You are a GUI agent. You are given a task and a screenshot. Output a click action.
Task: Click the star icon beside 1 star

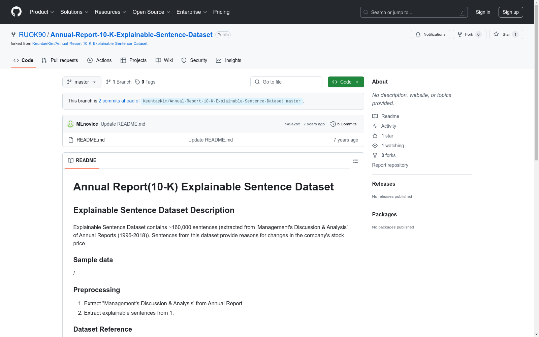point(375,136)
